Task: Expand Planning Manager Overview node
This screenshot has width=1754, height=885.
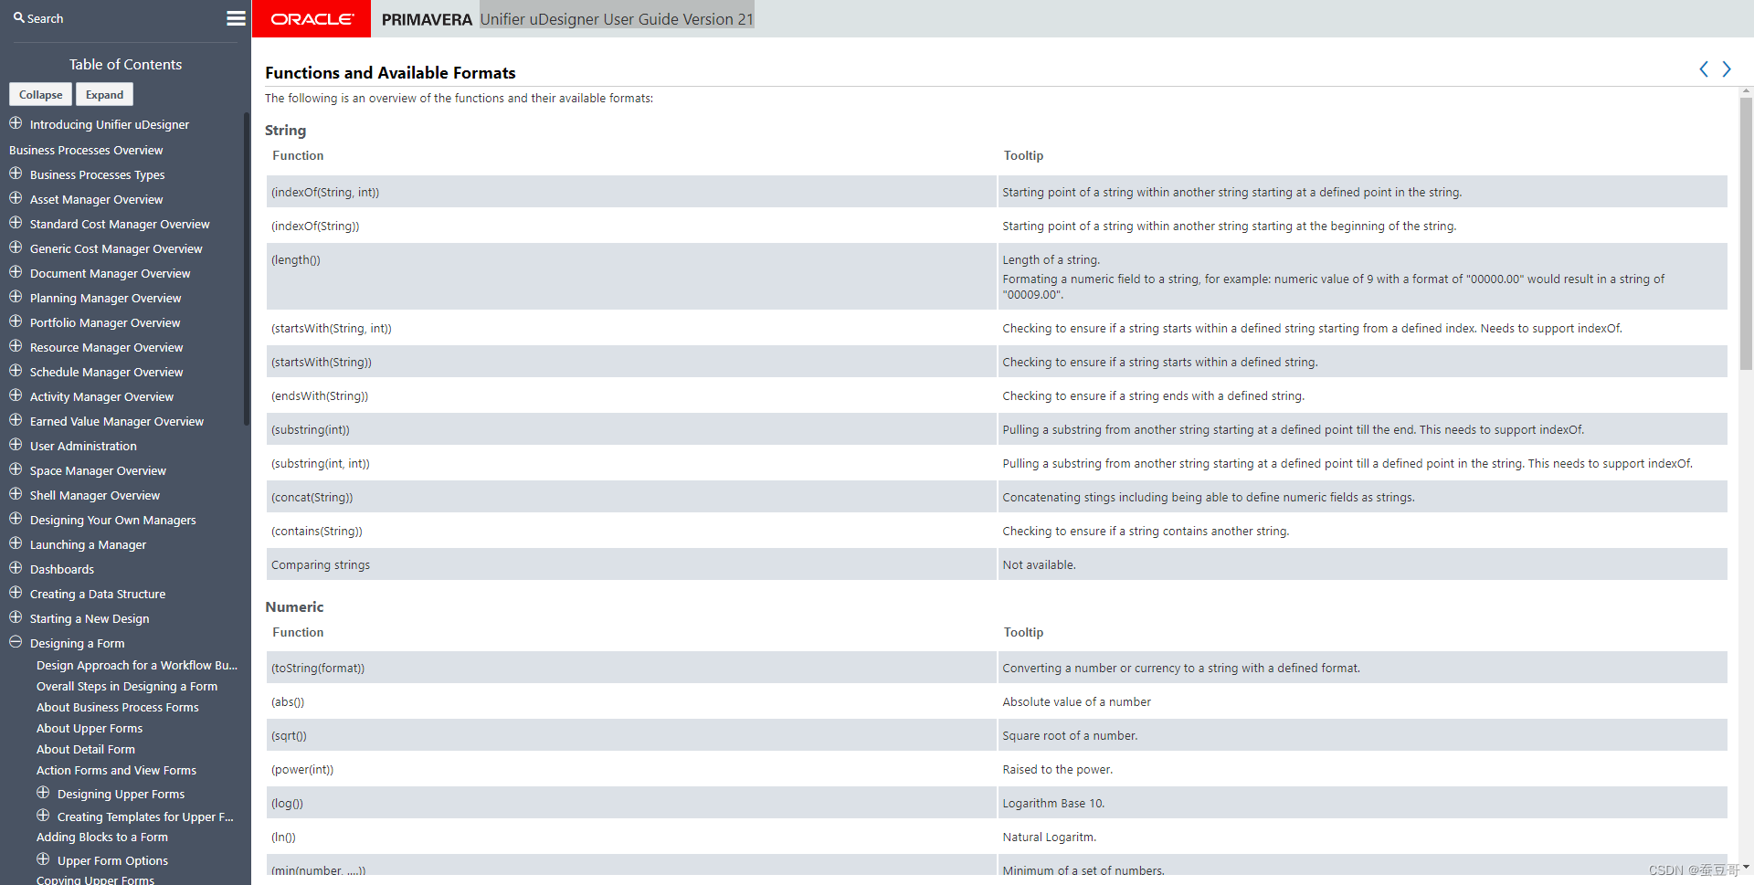Action: coord(16,297)
